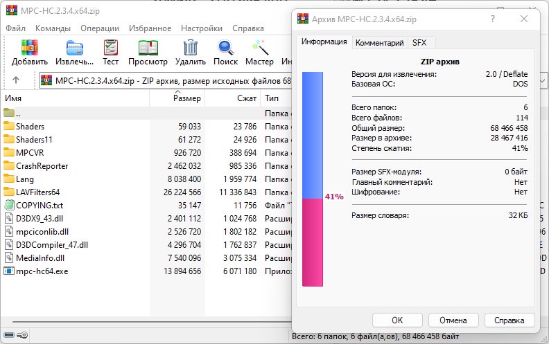Sort by the Имя column header
549x344 pixels.
pos(75,98)
